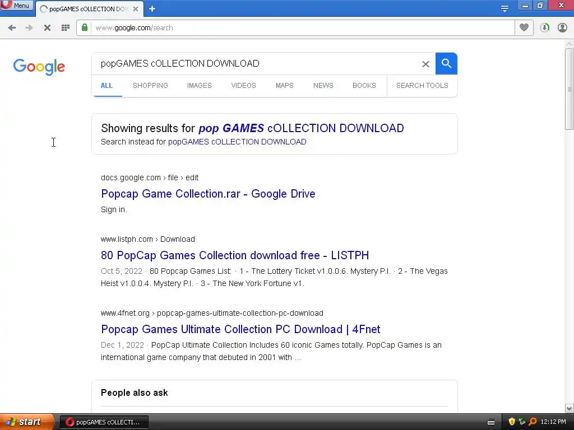This screenshot has width=574, height=430.
Task: Select the ALL results tab
Action: [x=107, y=86]
